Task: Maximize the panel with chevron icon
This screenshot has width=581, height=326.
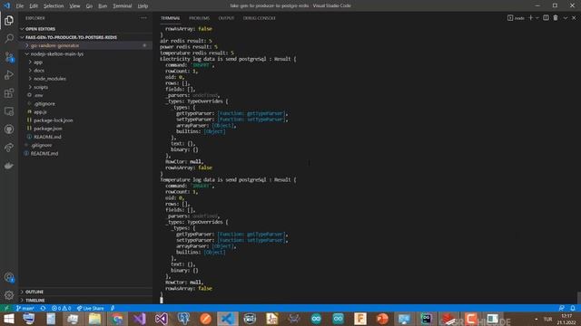Action: [565, 18]
